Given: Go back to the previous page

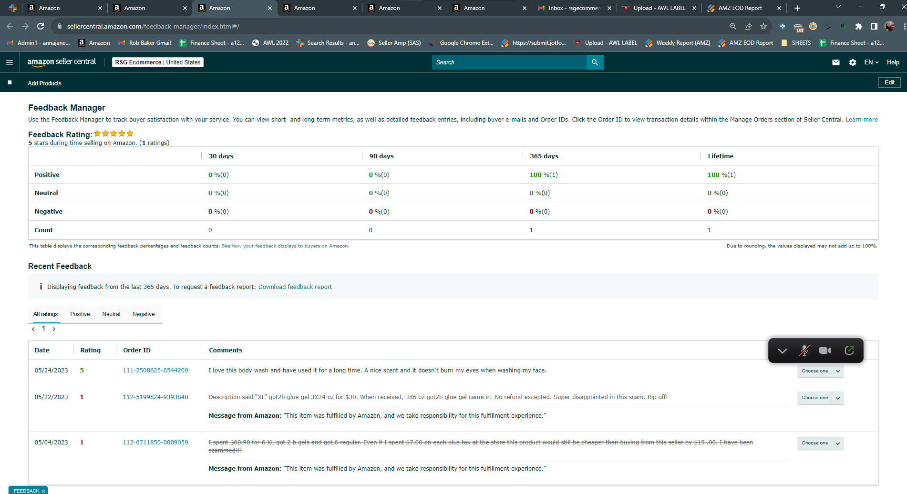Looking at the screenshot, I should tap(10, 26).
